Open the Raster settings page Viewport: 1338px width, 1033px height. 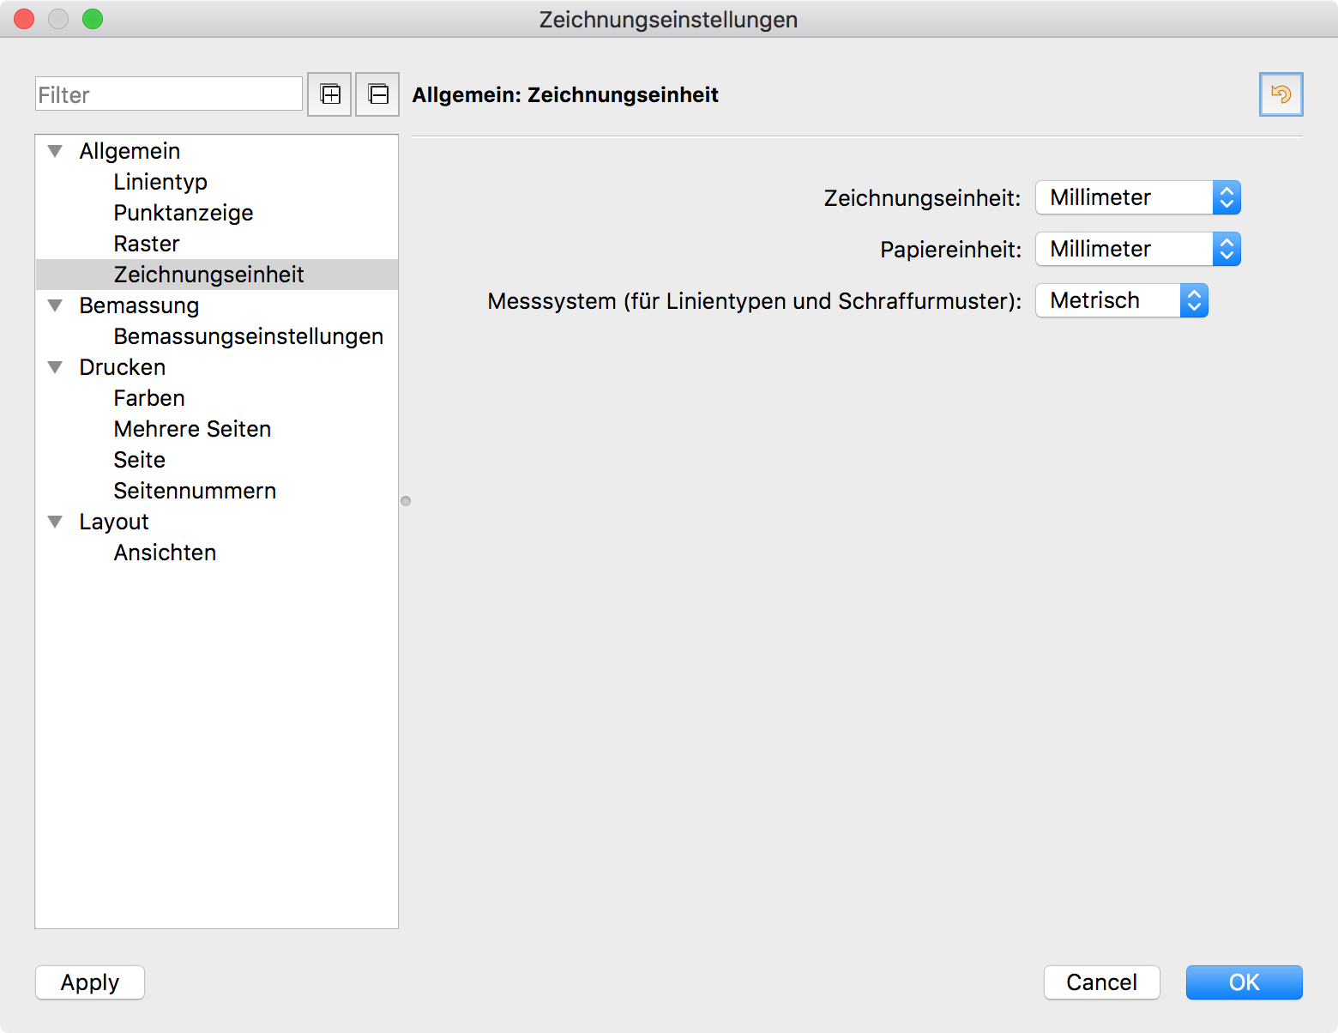[x=147, y=245]
